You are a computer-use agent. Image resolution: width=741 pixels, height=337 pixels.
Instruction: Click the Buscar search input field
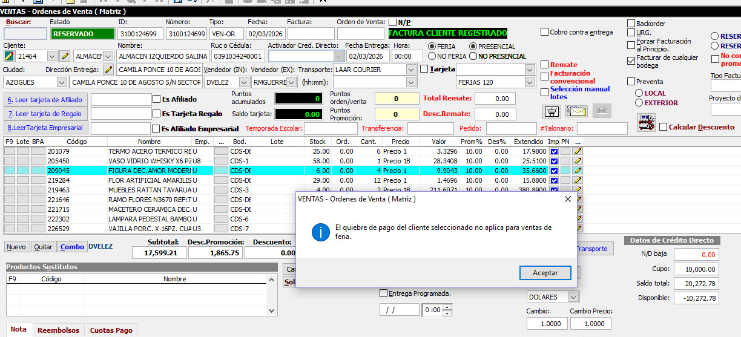[25, 34]
